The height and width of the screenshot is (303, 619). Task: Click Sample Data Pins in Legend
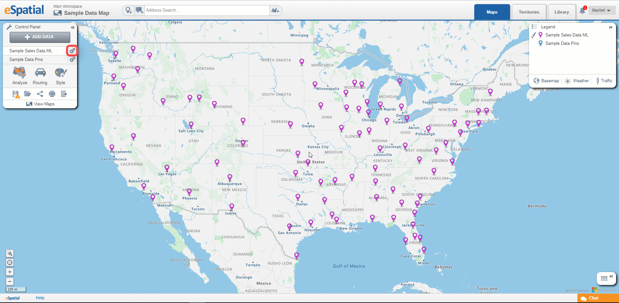coord(562,43)
